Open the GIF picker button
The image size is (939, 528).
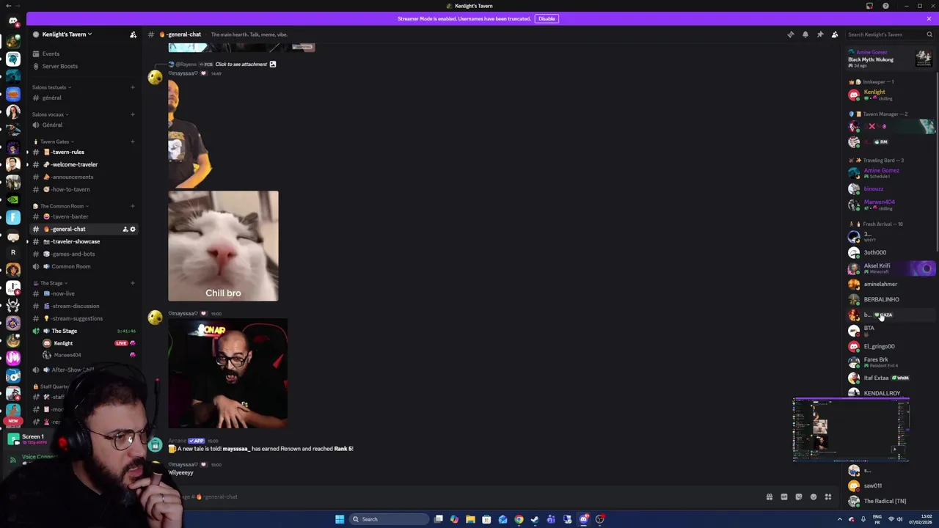[x=784, y=497]
